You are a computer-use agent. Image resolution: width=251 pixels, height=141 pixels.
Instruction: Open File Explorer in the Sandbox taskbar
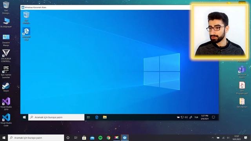tap(105, 117)
